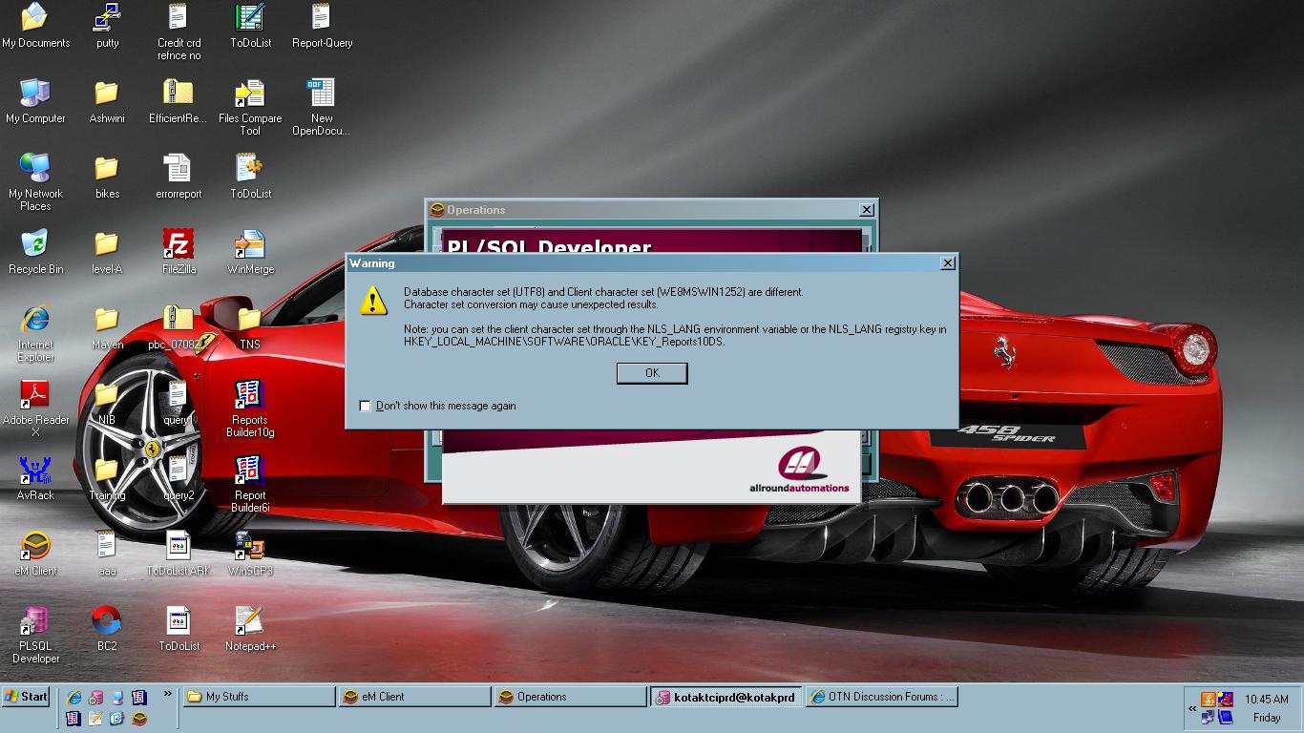1304x733 pixels.
Task: Click the Start button
Action: (x=26, y=697)
